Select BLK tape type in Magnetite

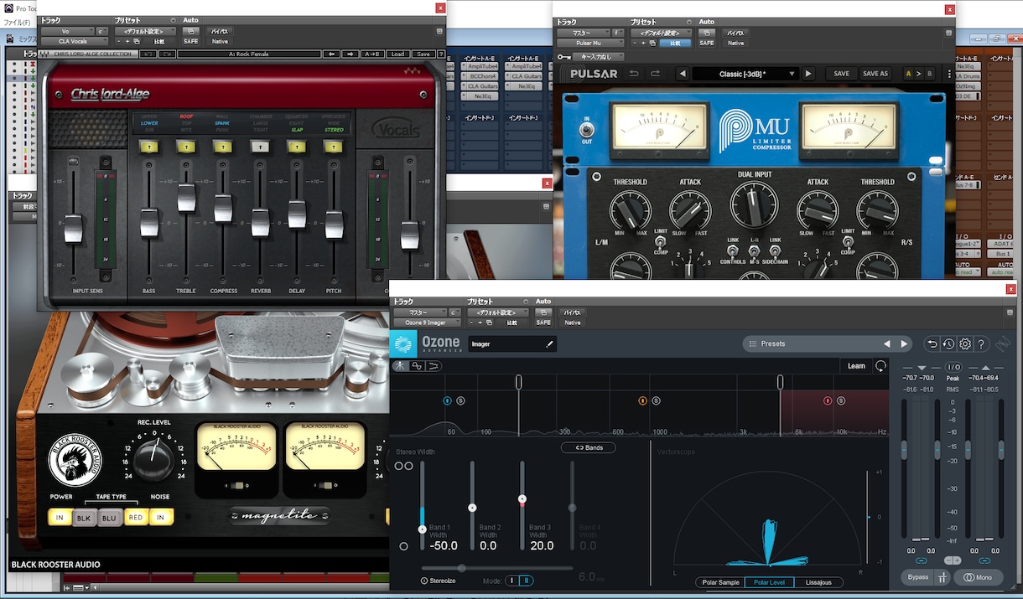(x=84, y=518)
